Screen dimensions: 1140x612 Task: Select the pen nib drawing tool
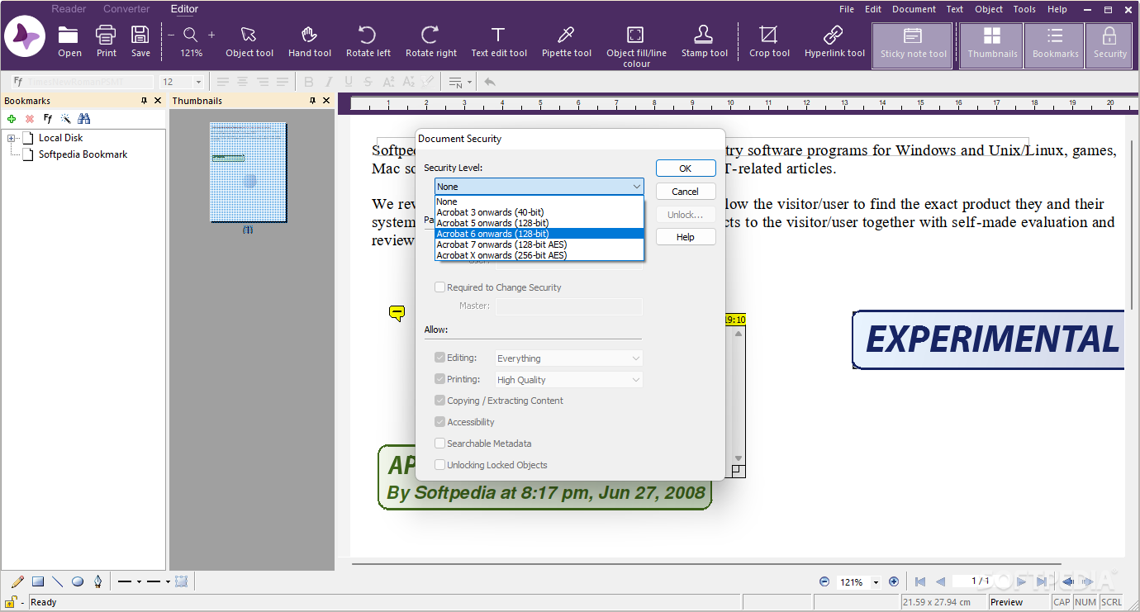click(97, 581)
